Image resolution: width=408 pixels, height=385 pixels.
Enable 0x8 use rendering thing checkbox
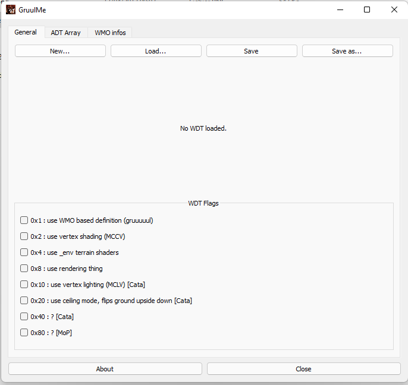[x=24, y=269]
